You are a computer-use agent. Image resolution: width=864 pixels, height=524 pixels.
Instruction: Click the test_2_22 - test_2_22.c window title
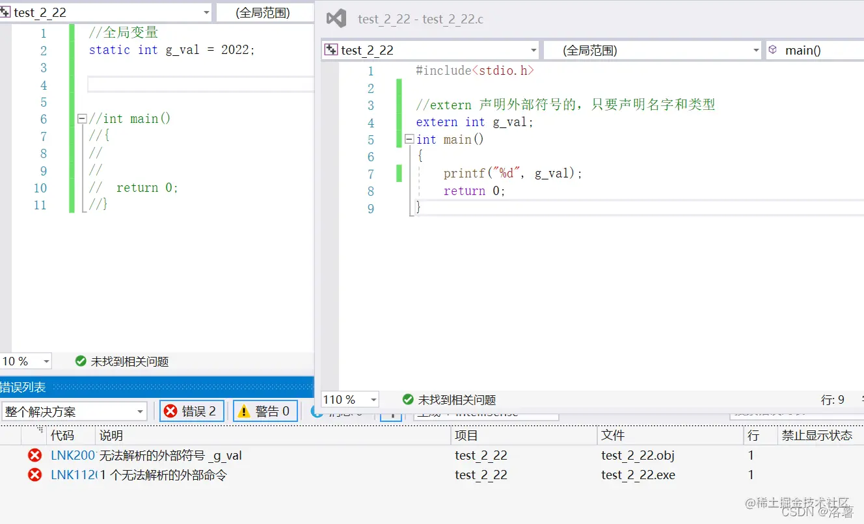(x=420, y=19)
